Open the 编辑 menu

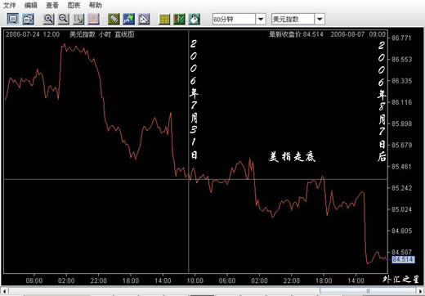point(31,5)
